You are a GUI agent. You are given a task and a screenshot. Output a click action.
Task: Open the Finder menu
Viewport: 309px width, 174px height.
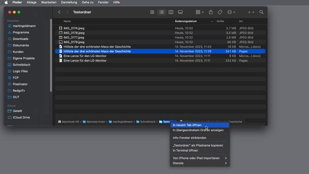pos(17,2)
